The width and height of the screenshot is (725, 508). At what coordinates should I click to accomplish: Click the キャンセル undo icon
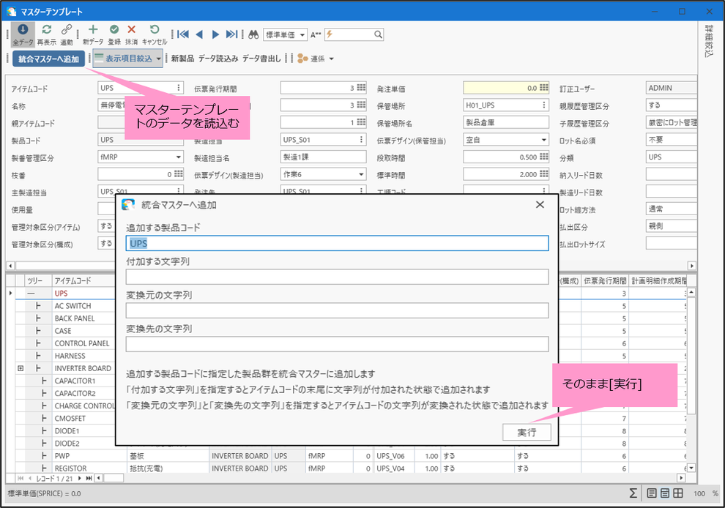pyautogui.click(x=155, y=30)
